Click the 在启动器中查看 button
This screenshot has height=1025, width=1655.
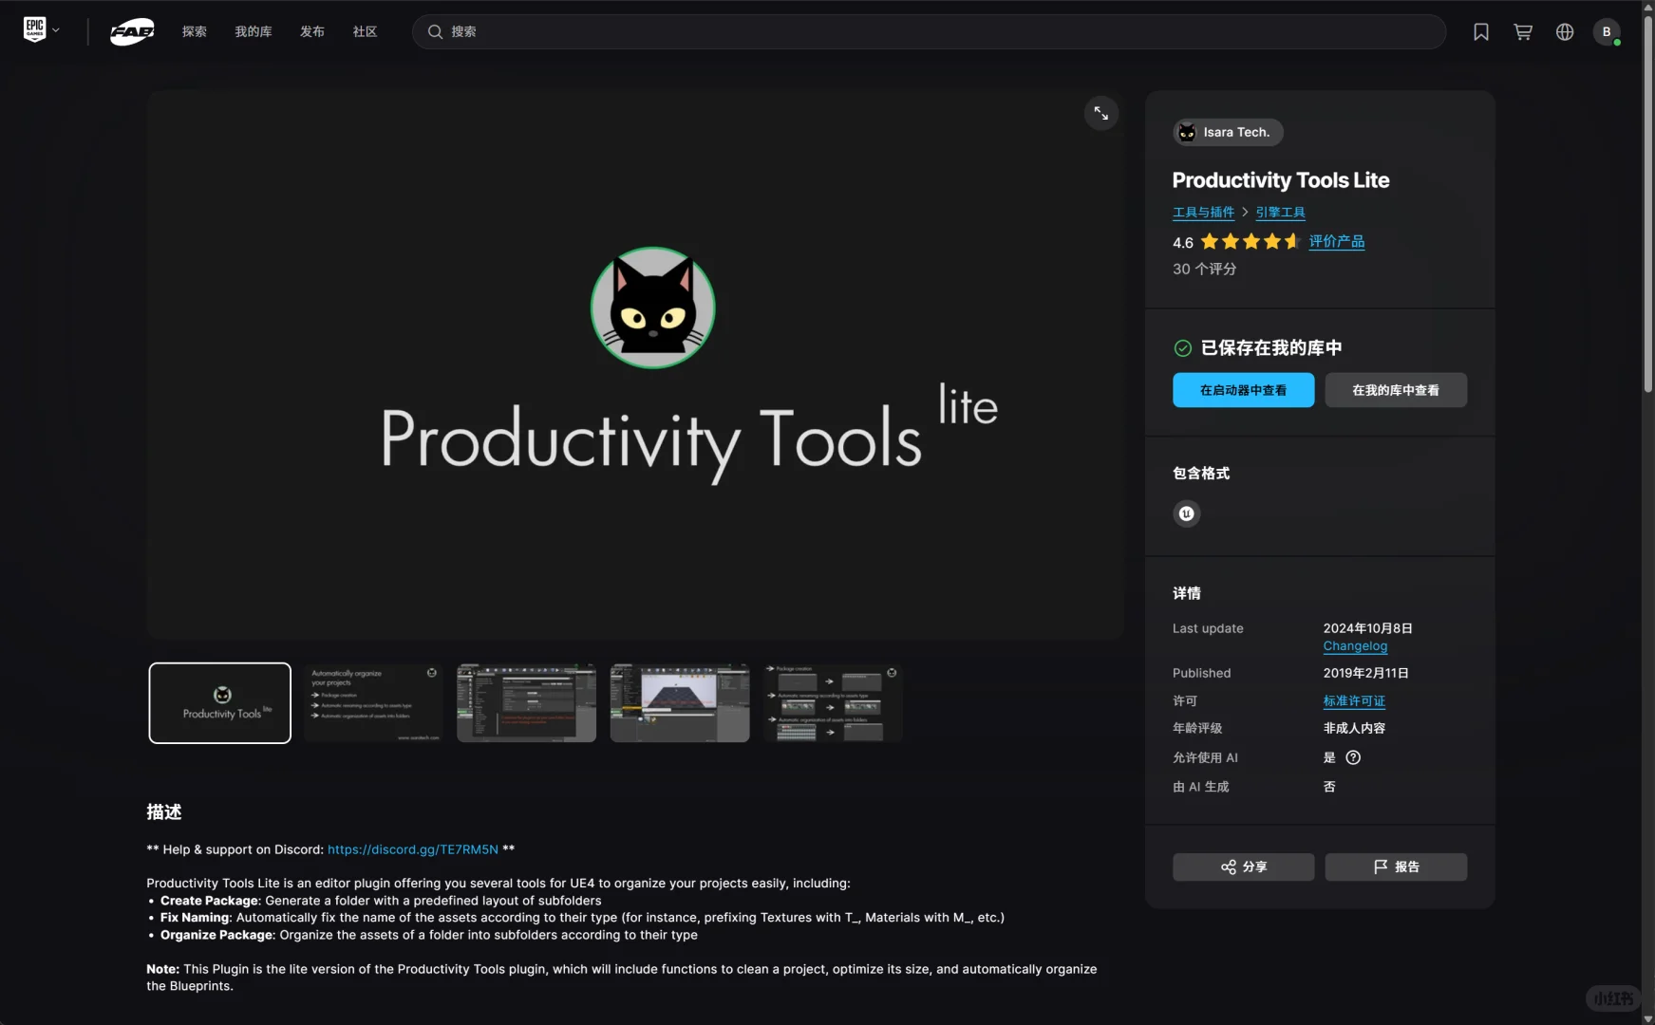point(1244,390)
